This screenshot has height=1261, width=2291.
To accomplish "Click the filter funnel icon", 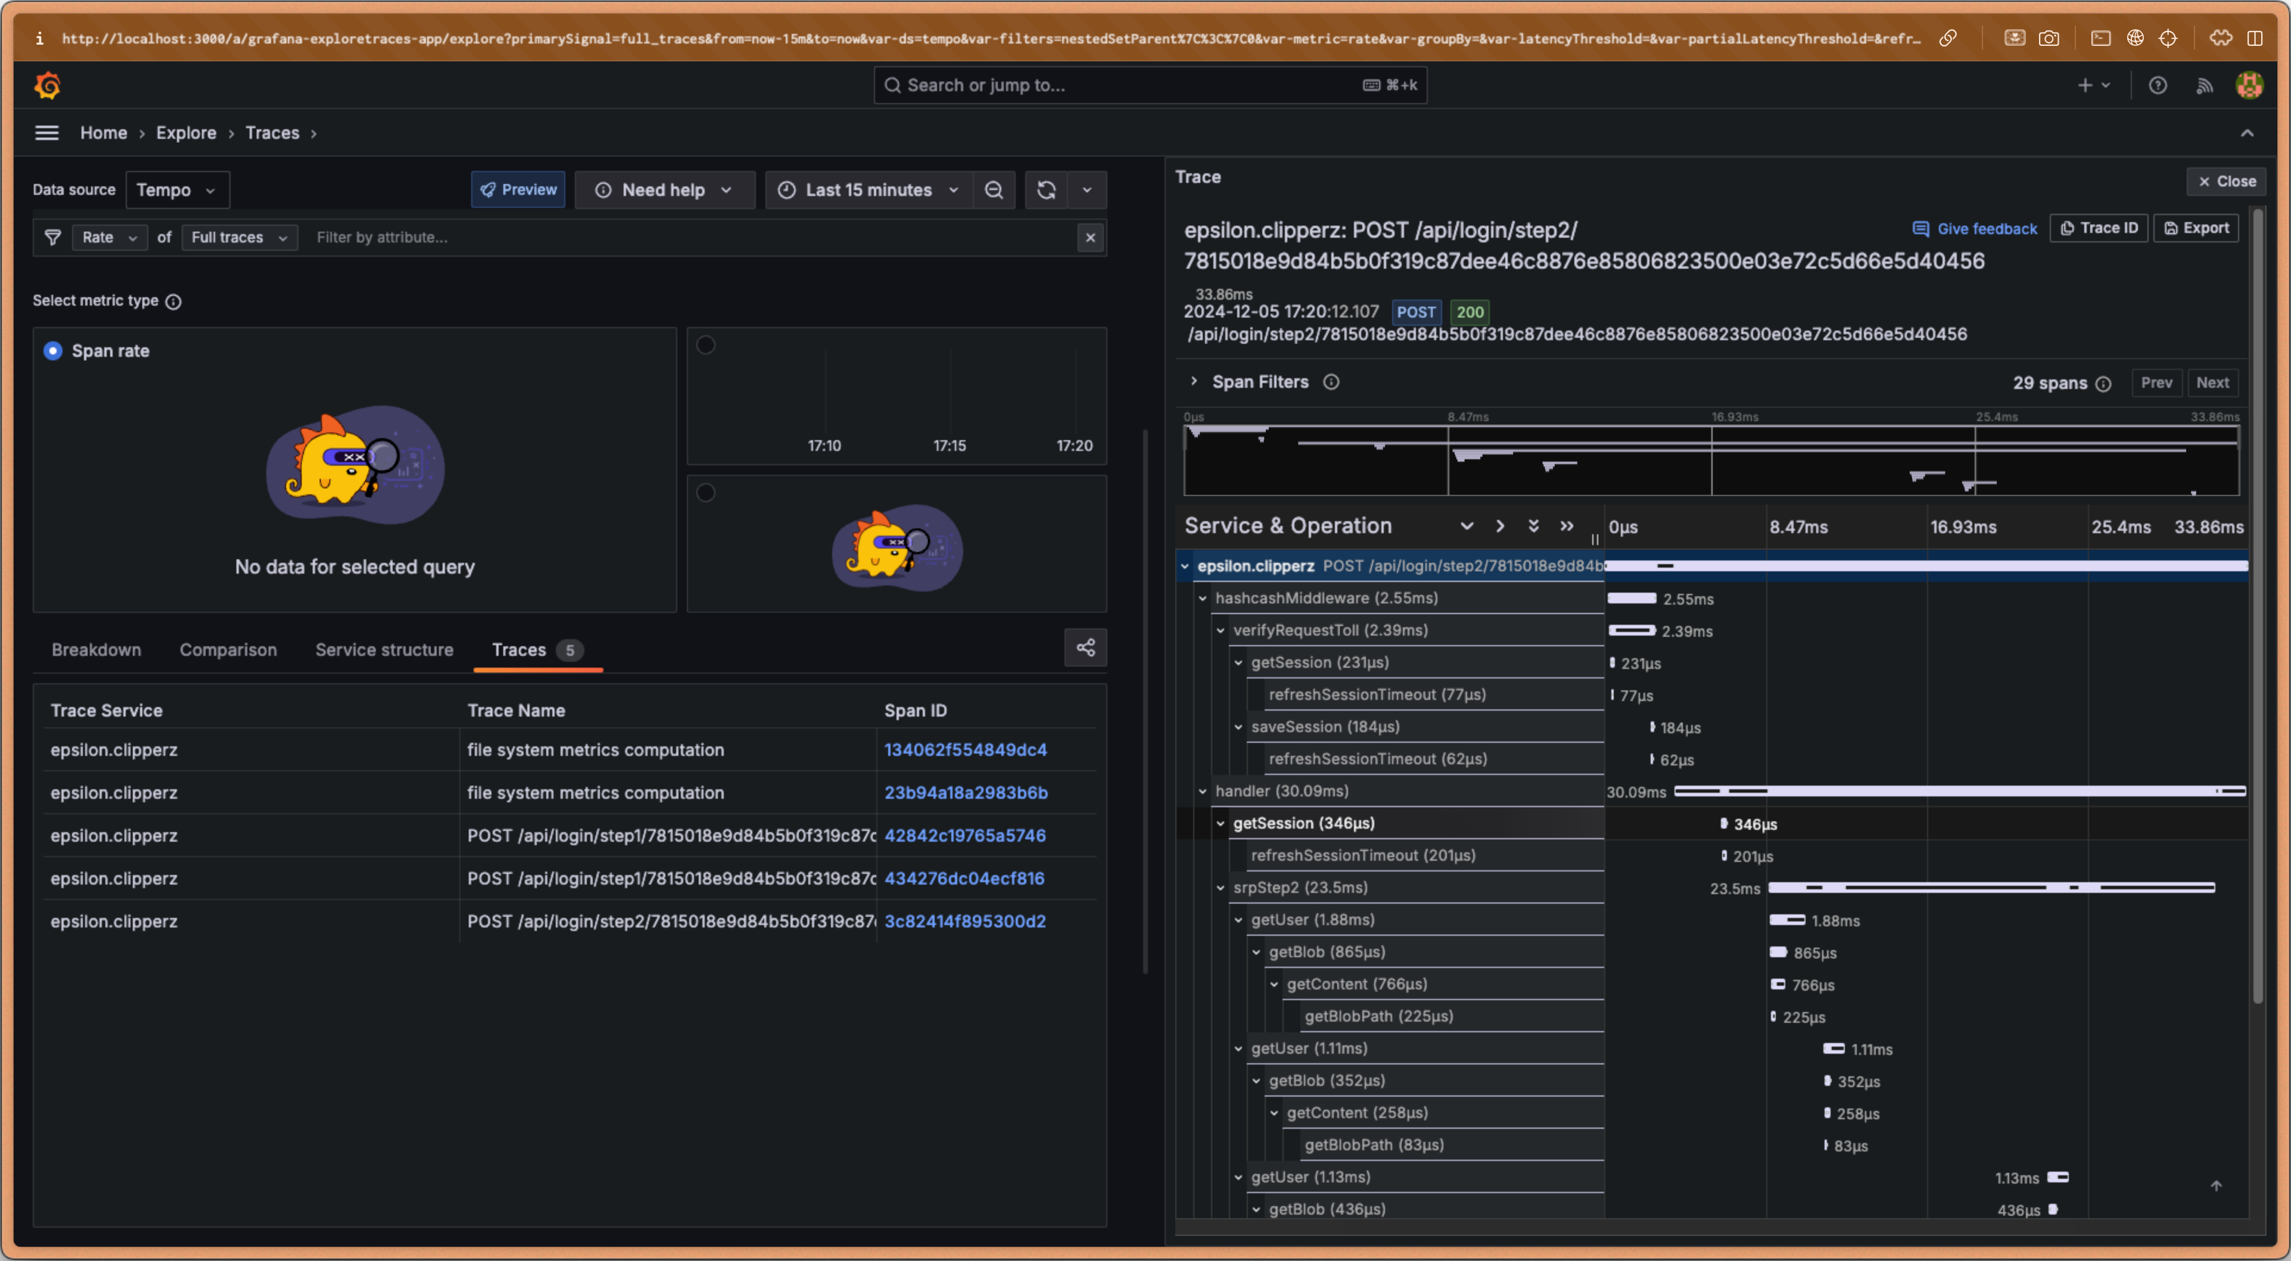I will click(x=52, y=238).
